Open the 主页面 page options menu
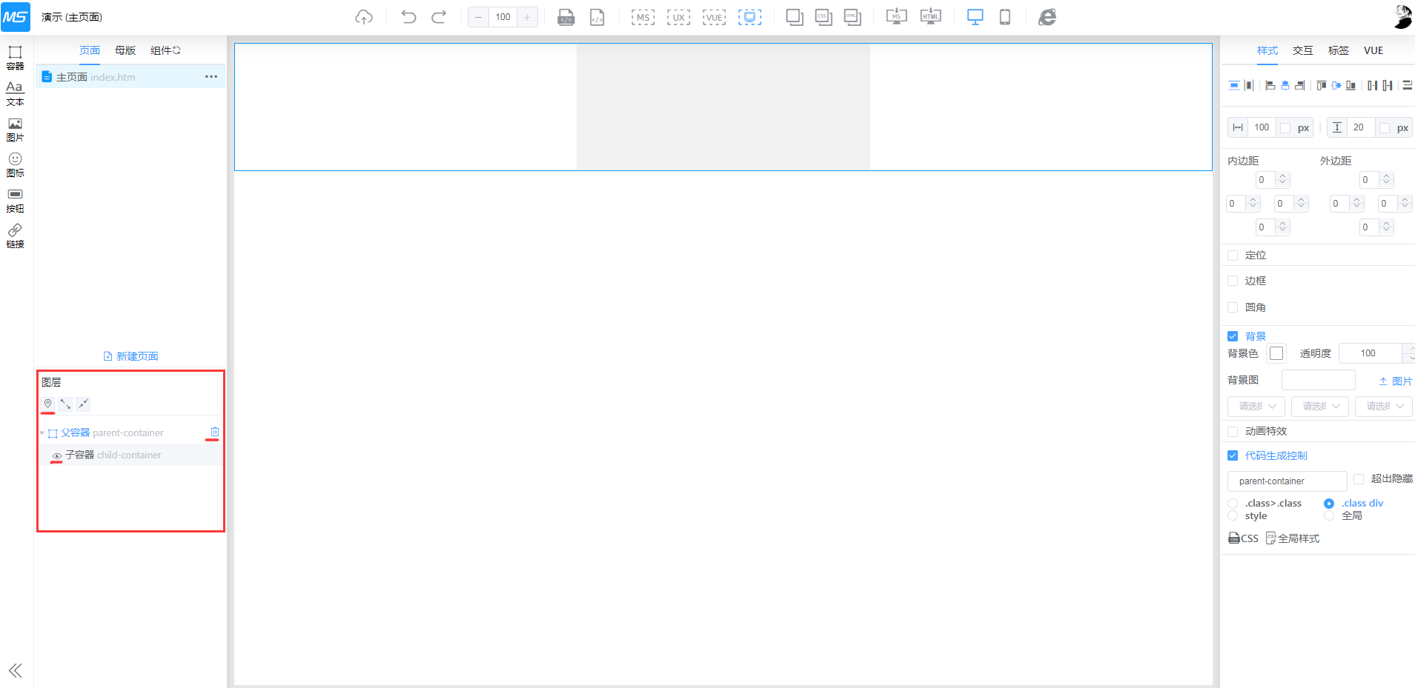 (211, 77)
